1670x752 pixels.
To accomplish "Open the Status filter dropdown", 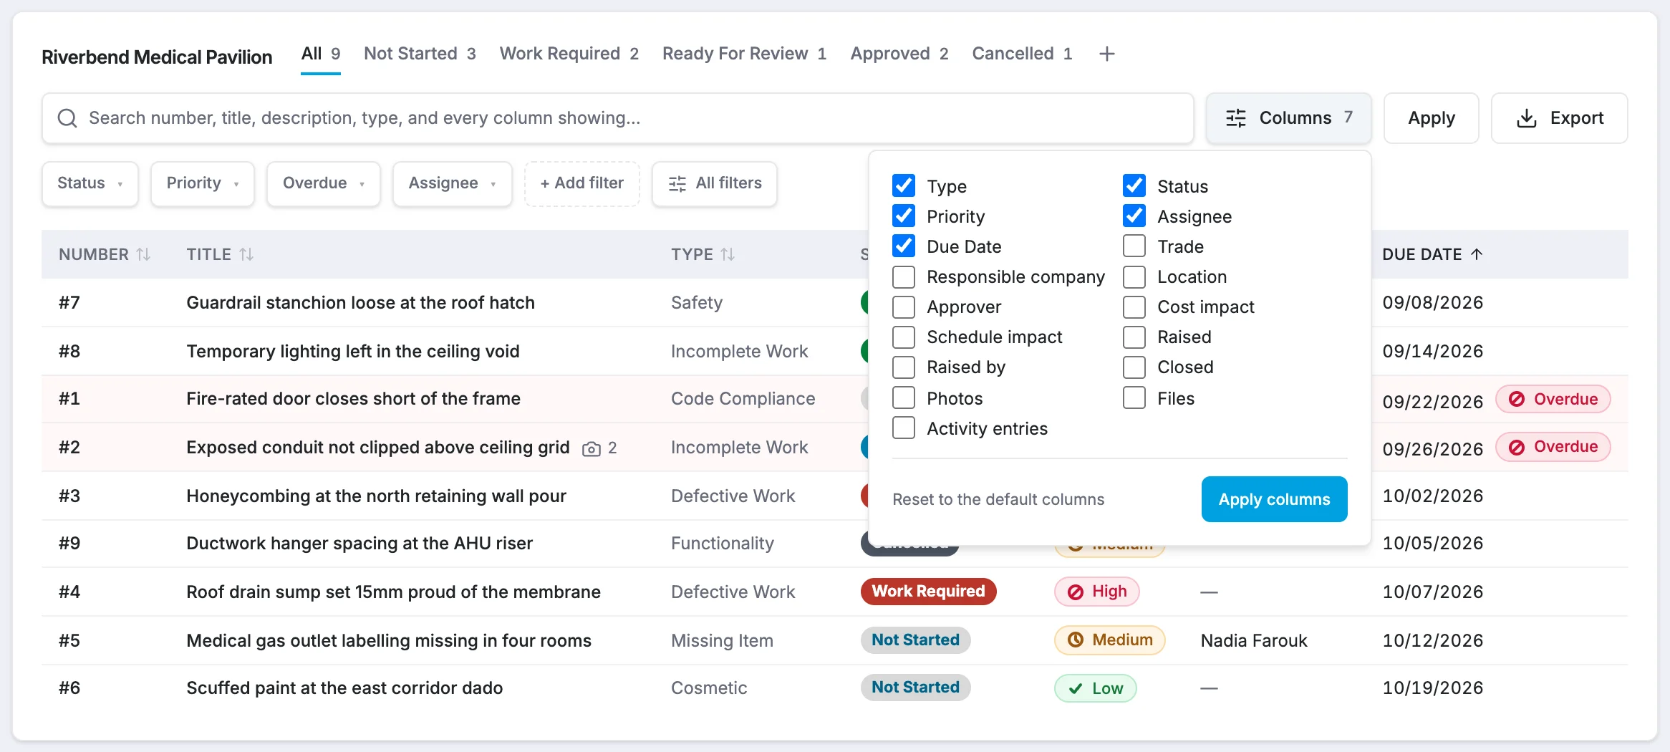I will pyautogui.click(x=90, y=183).
